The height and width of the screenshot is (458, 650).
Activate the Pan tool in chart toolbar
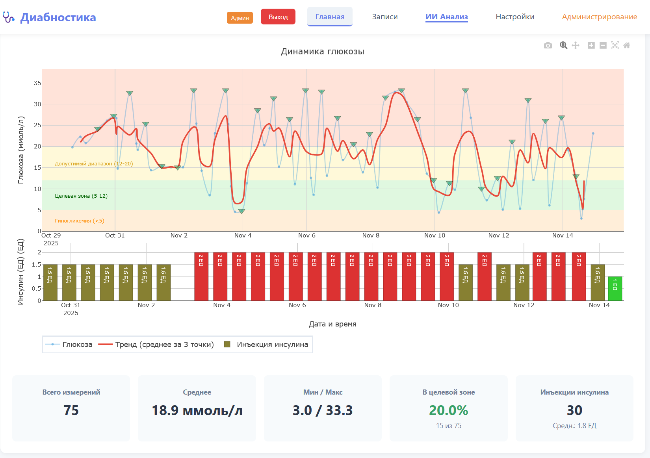(576, 46)
